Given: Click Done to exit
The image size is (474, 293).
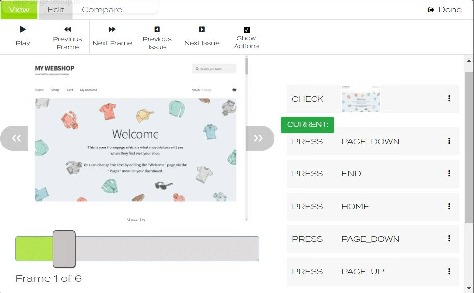Looking at the screenshot, I should (445, 10).
